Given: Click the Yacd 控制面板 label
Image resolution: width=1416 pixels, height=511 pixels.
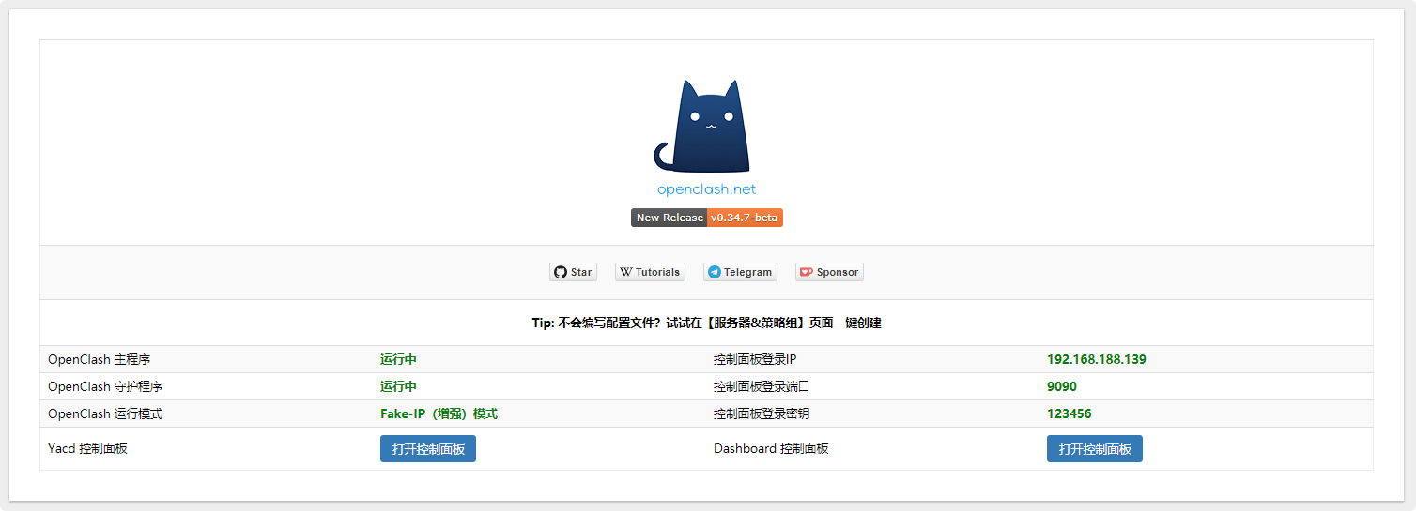Looking at the screenshot, I should pos(87,448).
